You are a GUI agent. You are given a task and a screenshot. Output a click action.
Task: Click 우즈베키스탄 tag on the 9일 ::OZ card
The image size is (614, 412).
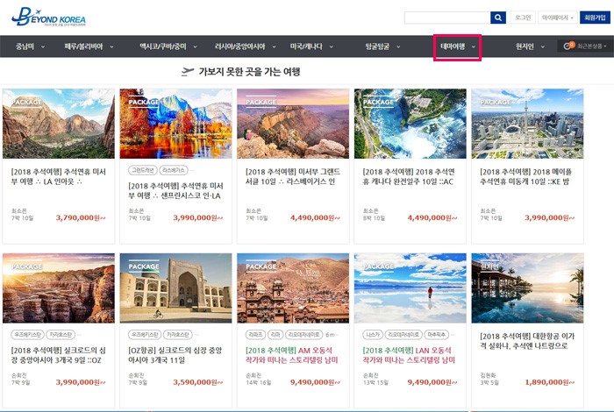tap(27, 335)
